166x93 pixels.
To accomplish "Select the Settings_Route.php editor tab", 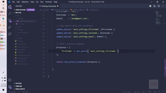I will tap(49, 6).
